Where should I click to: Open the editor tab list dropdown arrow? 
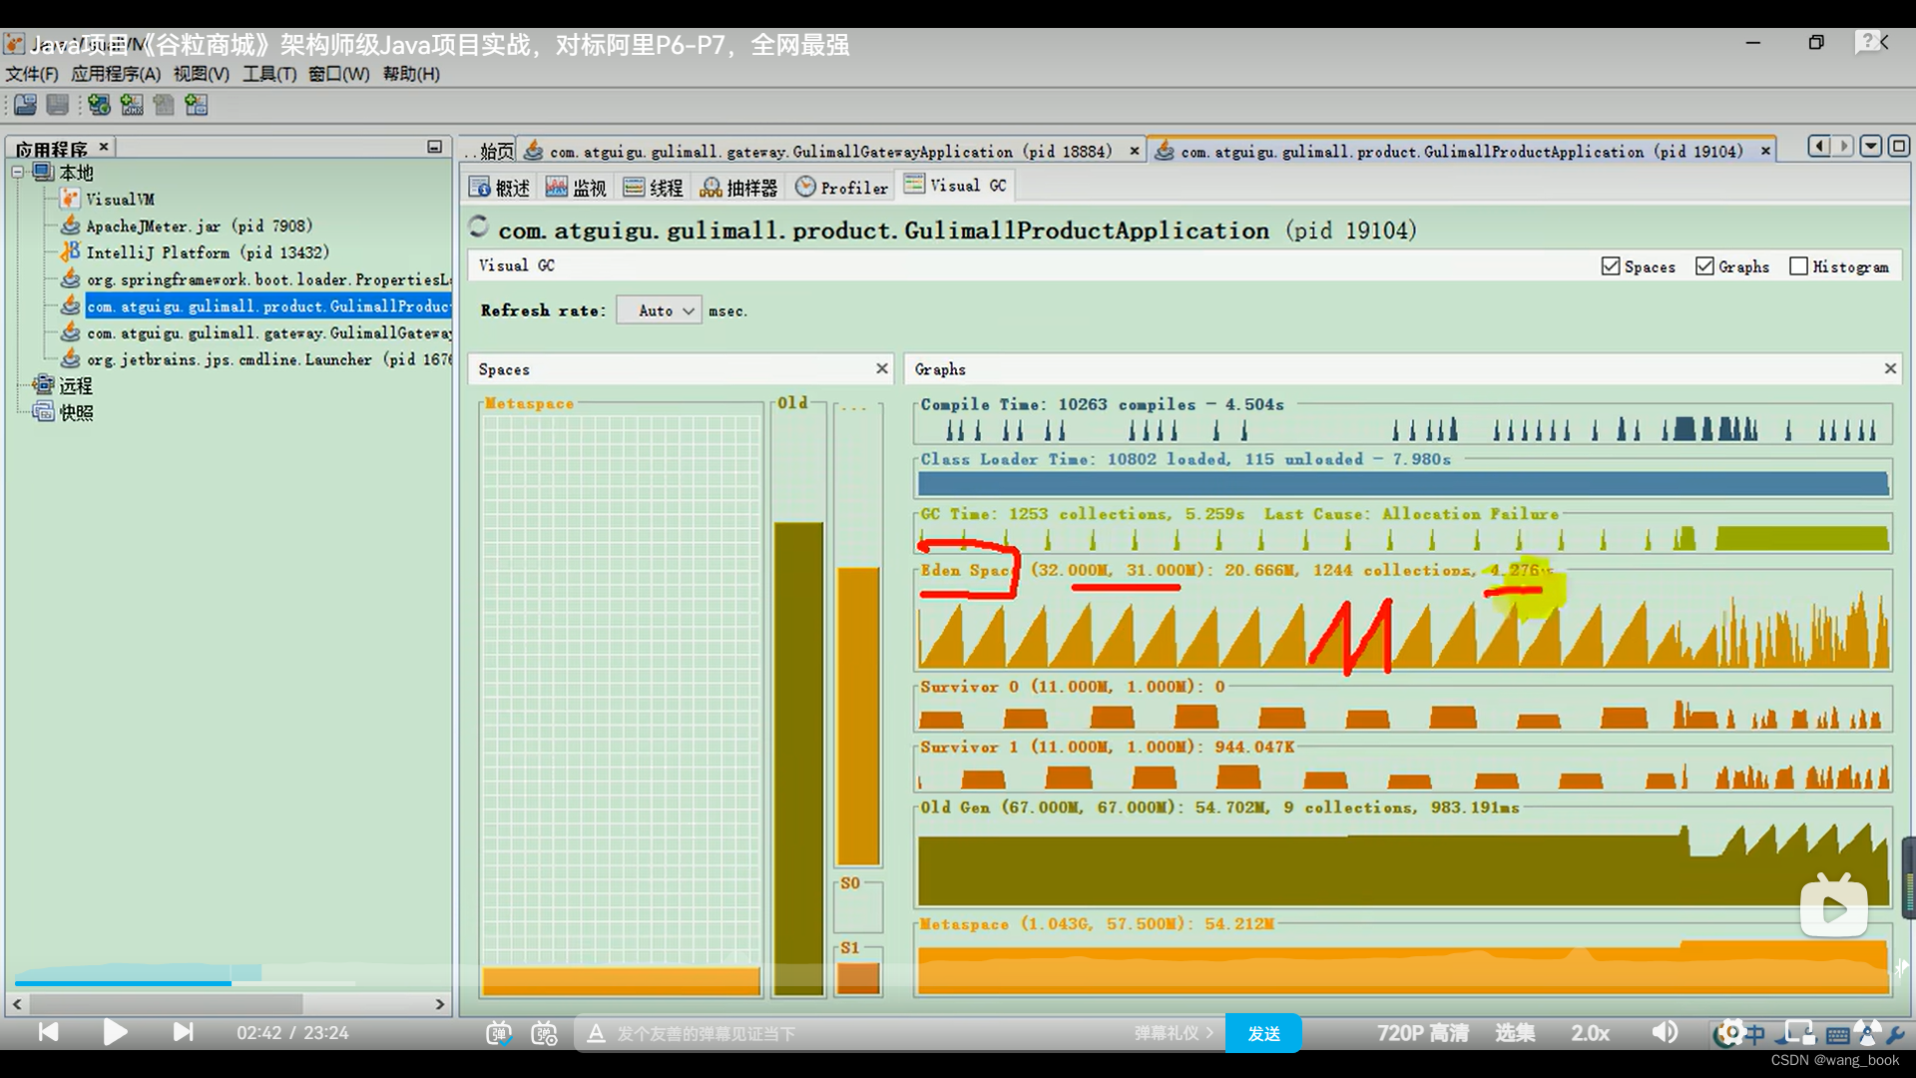click(x=1871, y=147)
